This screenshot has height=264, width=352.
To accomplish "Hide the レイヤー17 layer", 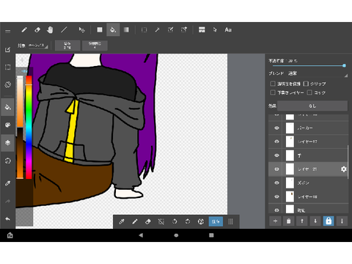I will click(x=276, y=142).
